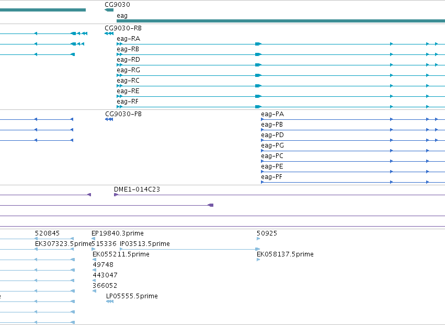Select the eag-RB transcript label
The image size is (445, 325).
[x=128, y=49]
